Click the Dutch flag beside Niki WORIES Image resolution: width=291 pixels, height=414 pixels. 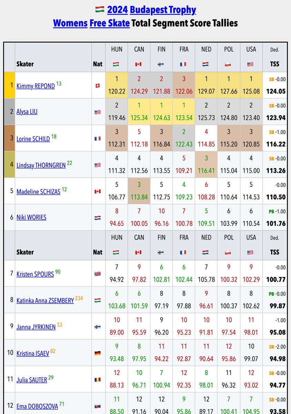[98, 217]
